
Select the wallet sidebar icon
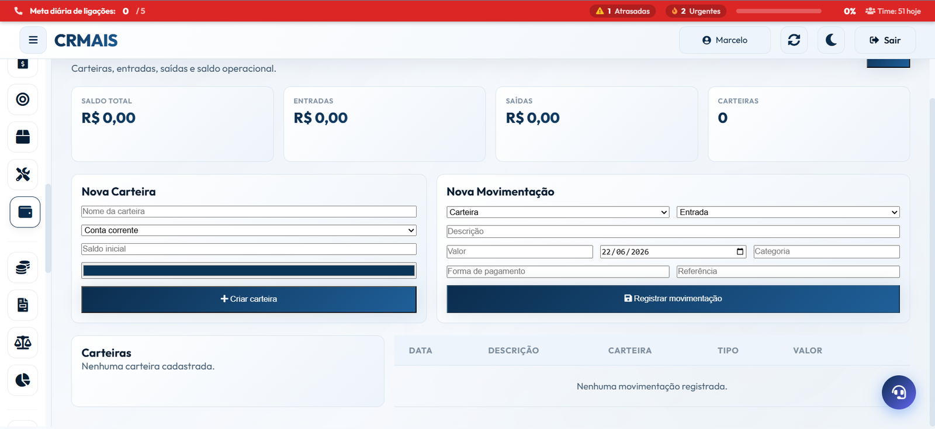(25, 212)
